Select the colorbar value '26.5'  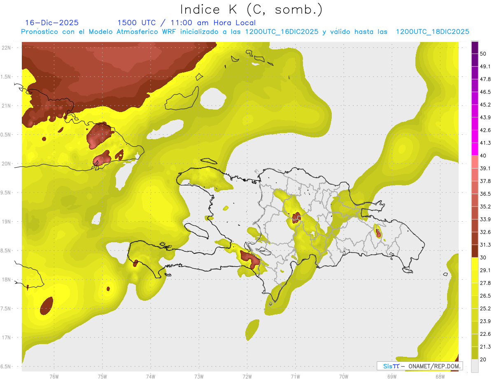485,296
